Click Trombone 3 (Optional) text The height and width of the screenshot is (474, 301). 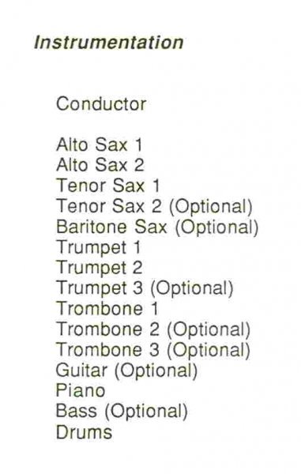coord(153,350)
